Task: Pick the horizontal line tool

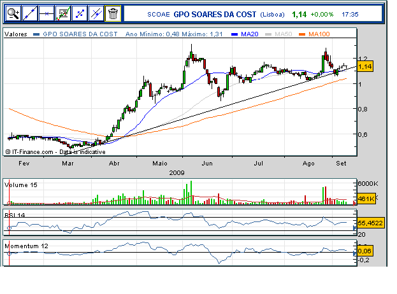Action: (47, 12)
